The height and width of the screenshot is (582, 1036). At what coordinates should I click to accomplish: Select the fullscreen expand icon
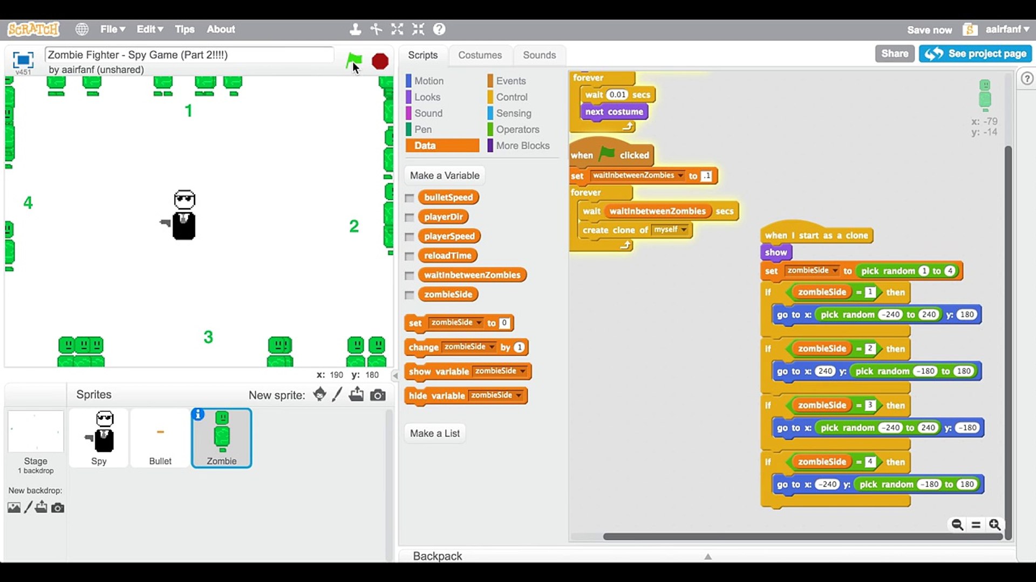397,29
